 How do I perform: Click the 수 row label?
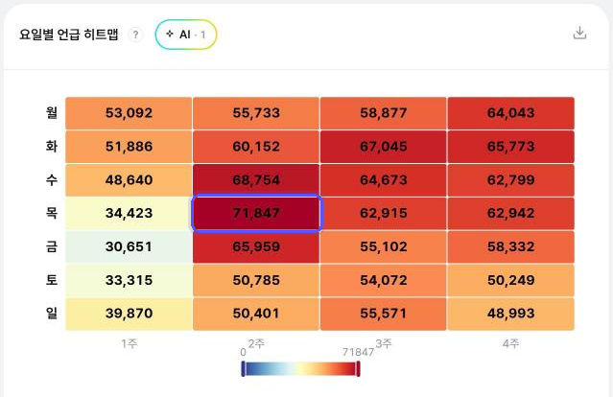tap(52, 180)
